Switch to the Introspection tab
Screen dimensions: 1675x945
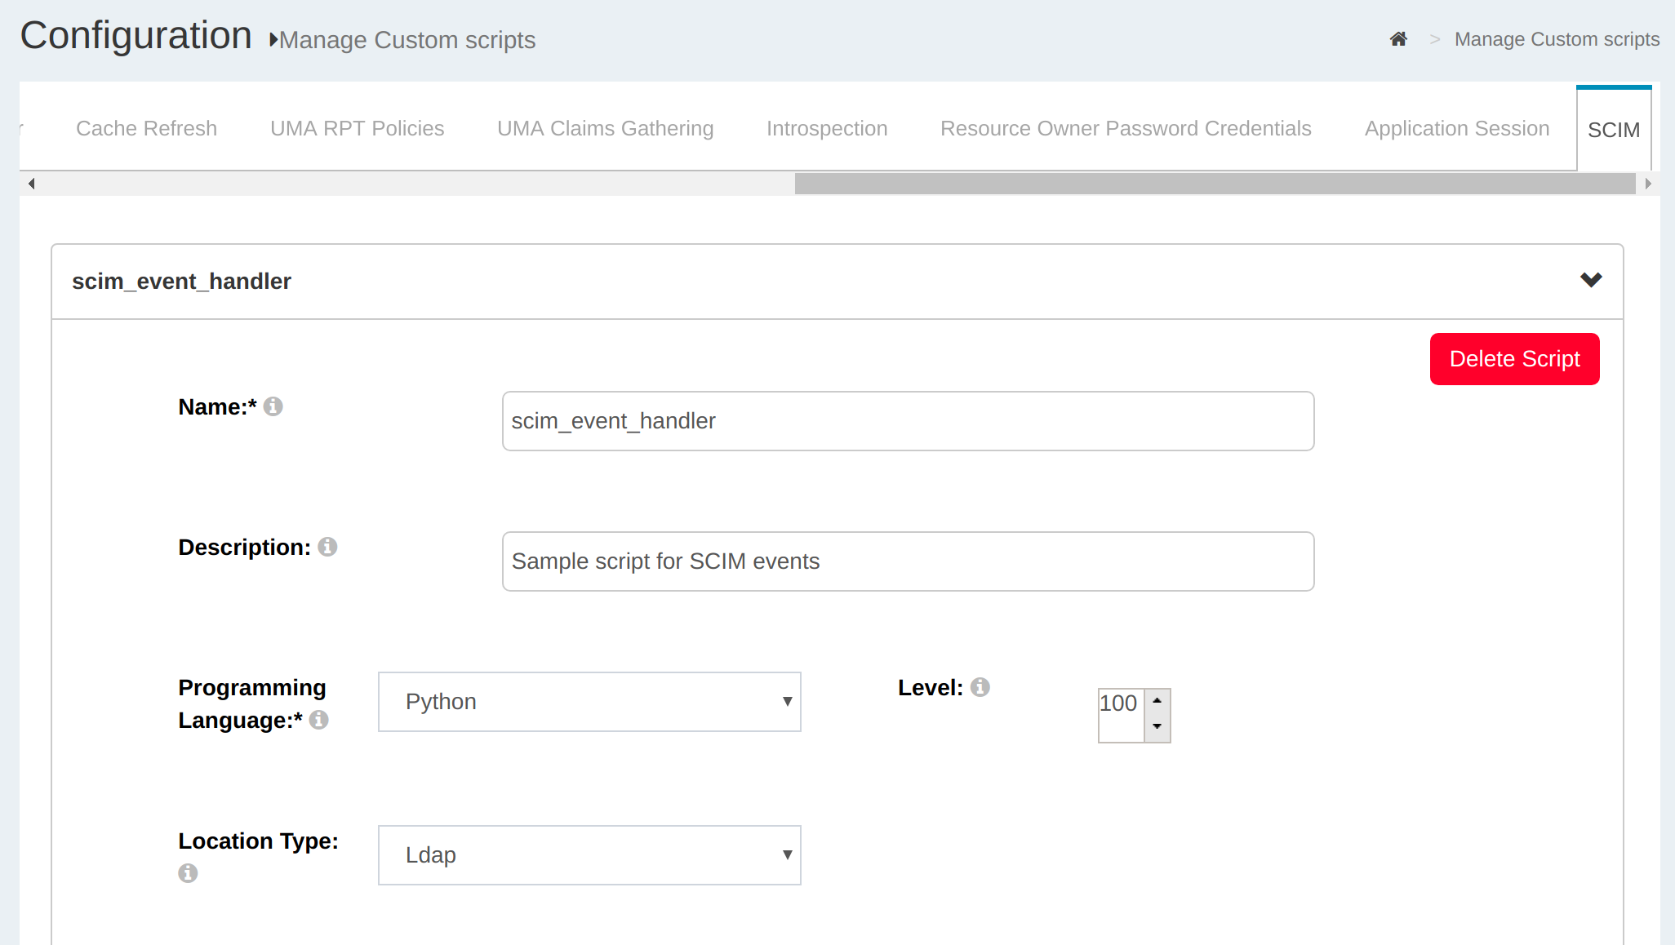tap(826, 129)
